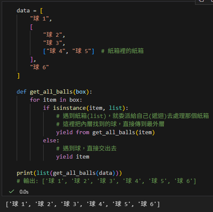This screenshot has height=212, width=213.
Task: Click "print" in the print statement
Action: click(25, 173)
